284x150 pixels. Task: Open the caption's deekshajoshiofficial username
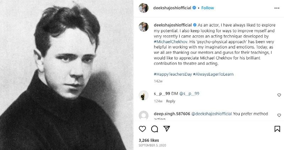coord(172,25)
